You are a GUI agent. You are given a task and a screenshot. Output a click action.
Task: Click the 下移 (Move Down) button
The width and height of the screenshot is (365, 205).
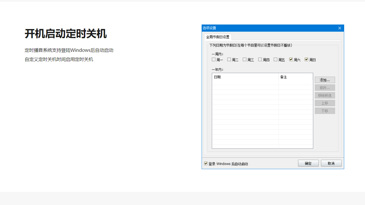(325, 110)
